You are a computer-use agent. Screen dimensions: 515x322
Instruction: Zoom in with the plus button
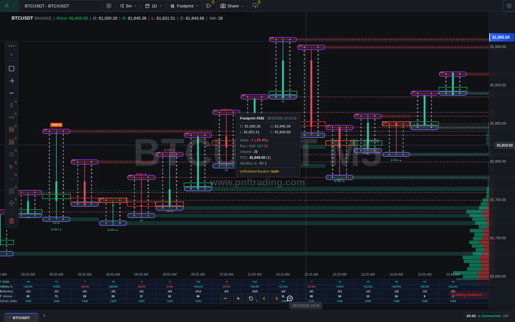click(238, 298)
